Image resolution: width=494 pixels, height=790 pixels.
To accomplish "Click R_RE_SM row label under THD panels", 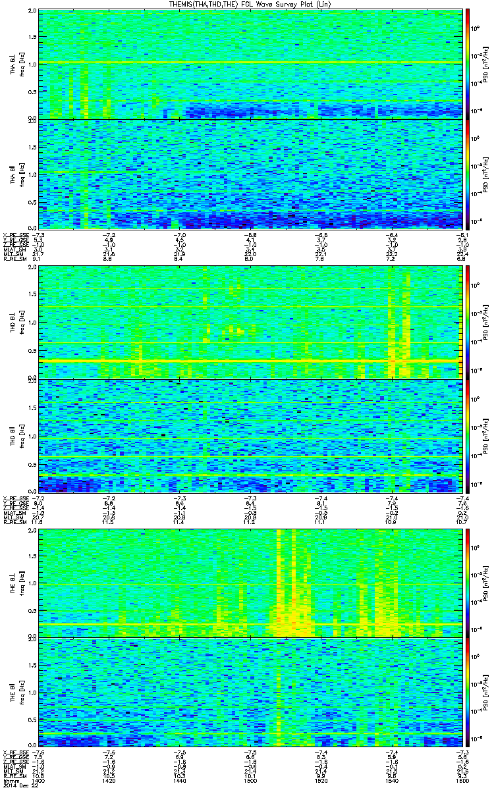I will click(x=14, y=521).
